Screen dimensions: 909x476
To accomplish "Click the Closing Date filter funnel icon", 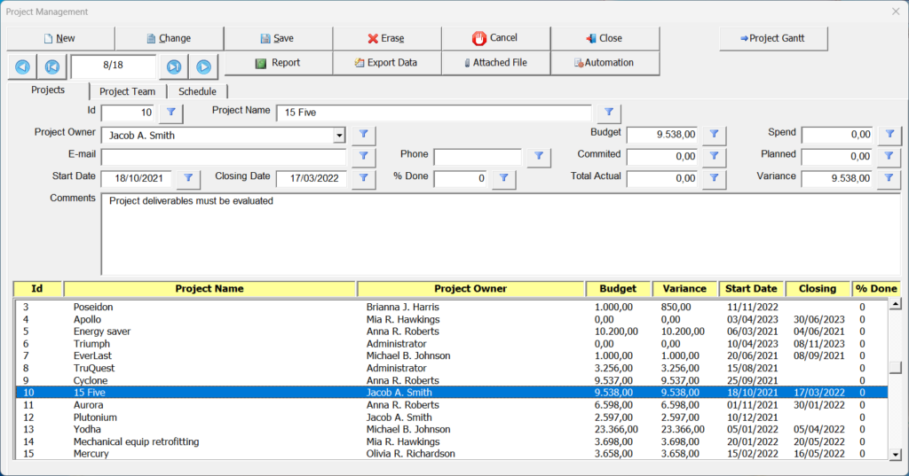I will pyautogui.click(x=363, y=178).
